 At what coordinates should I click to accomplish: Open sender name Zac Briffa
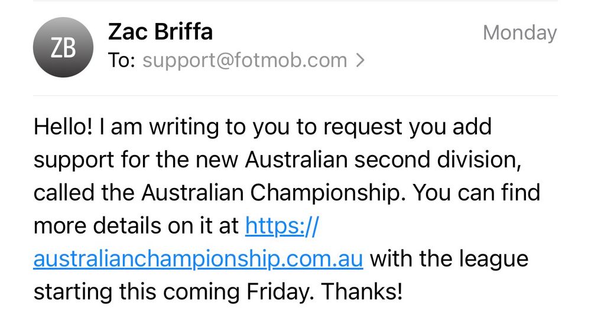pyautogui.click(x=161, y=32)
